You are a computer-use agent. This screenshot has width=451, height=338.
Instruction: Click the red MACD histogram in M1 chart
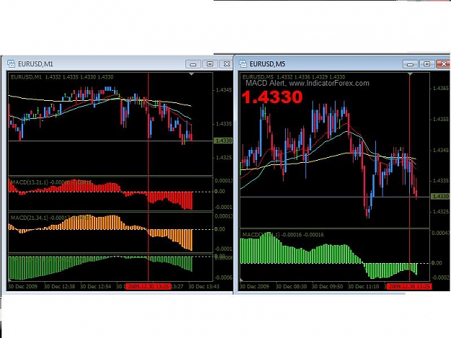pyautogui.click(x=101, y=194)
